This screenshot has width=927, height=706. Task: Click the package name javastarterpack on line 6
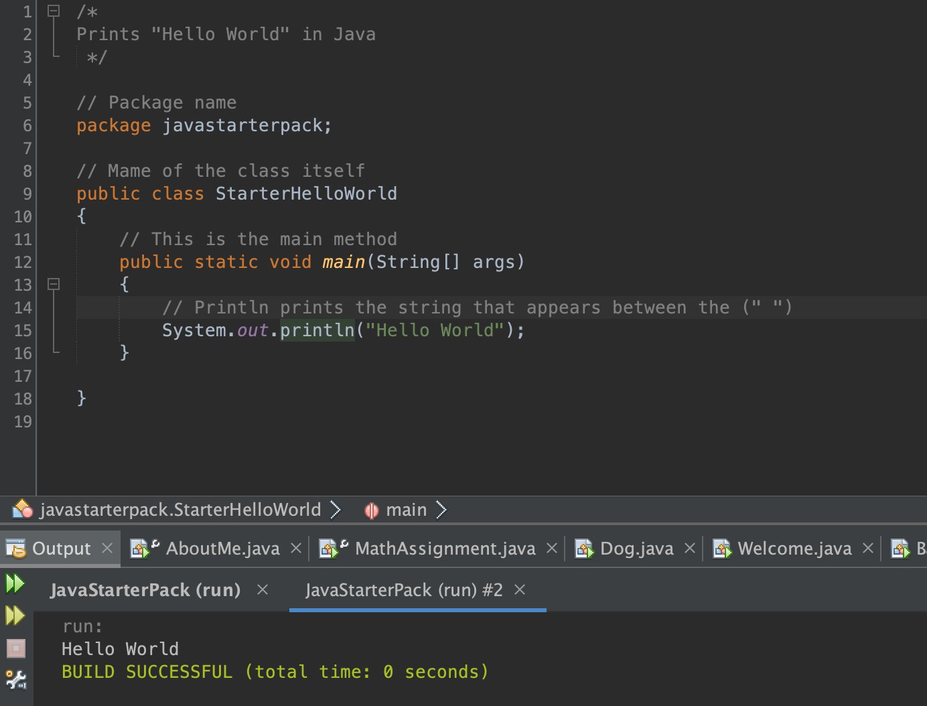coord(242,125)
